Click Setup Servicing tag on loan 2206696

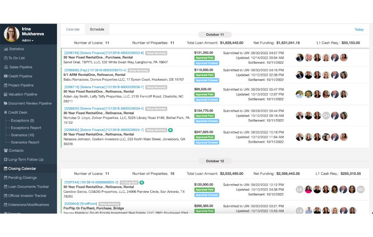139,70
